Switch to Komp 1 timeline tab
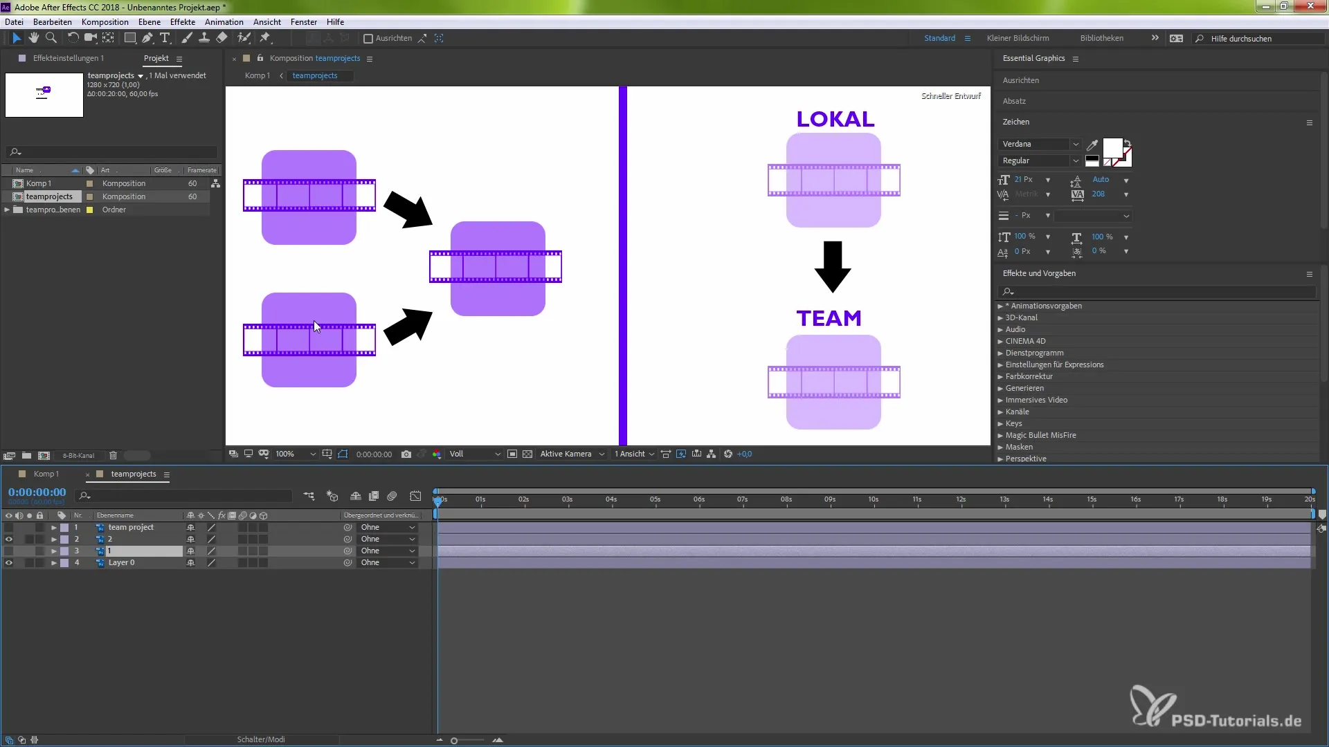This screenshot has width=1329, height=747. 46,474
